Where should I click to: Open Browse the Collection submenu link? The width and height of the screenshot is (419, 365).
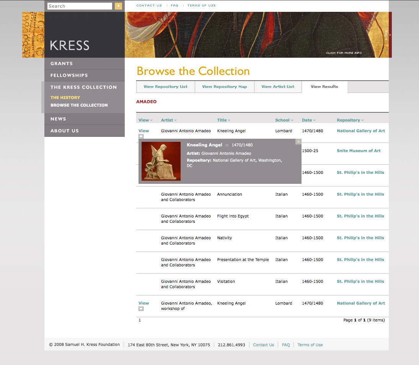tap(79, 105)
